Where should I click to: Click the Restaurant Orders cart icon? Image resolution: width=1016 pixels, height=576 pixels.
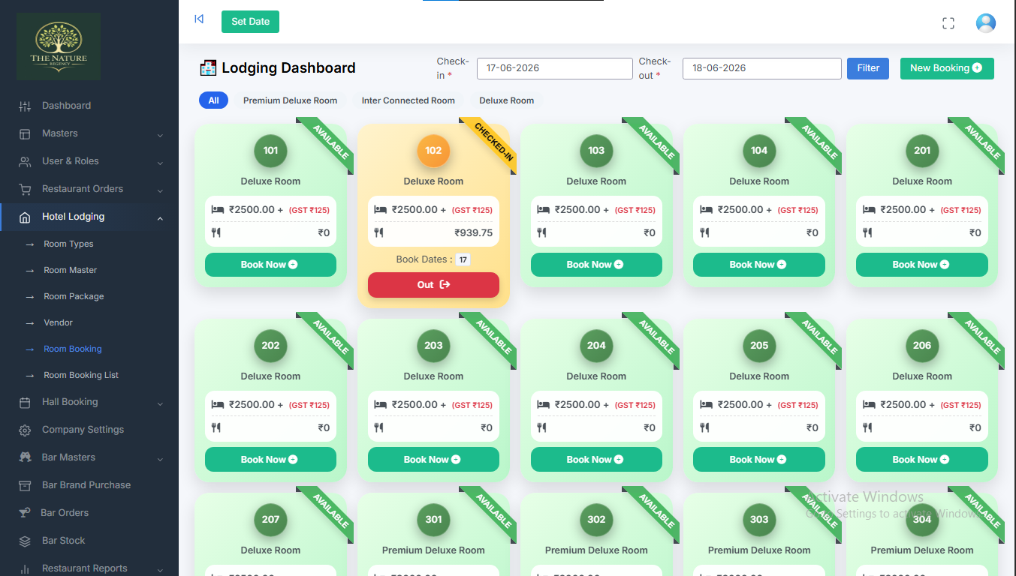(25, 190)
